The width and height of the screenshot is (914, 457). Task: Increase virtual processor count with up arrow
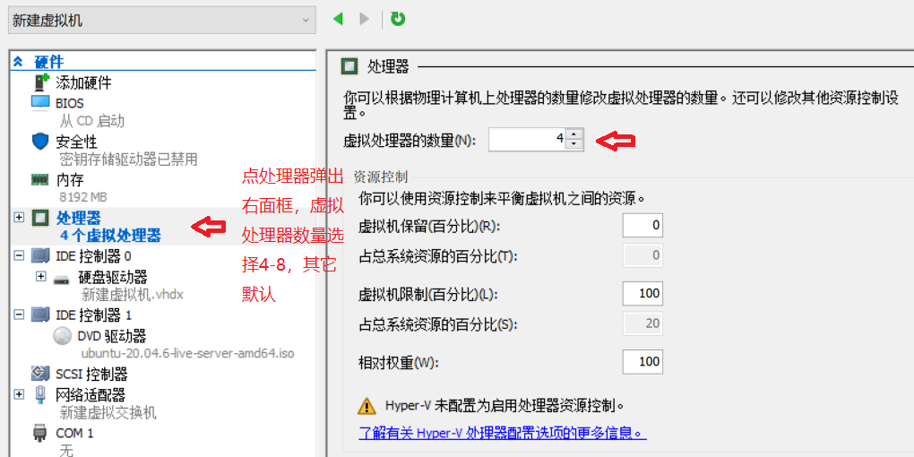(574, 134)
